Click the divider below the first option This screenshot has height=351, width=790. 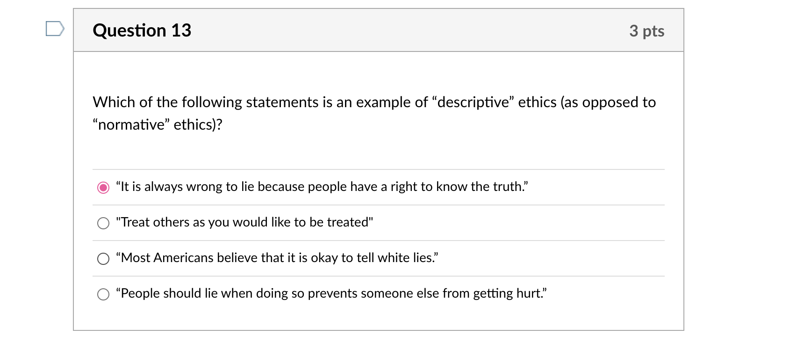pos(378,205)
